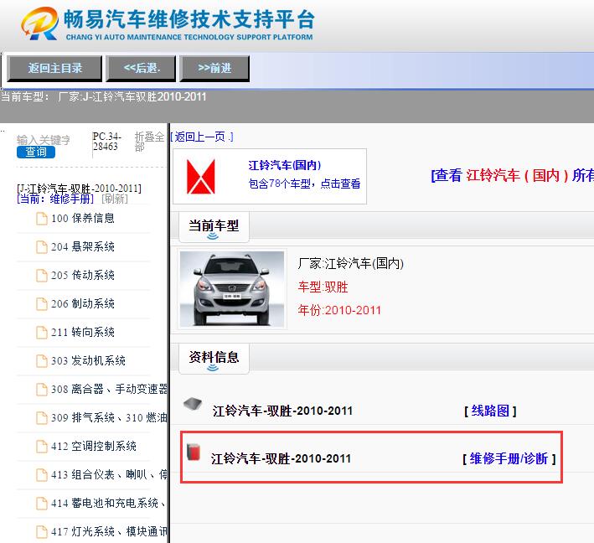Open page icon next to 414 蓄电池和充电系统

(42, 504)
